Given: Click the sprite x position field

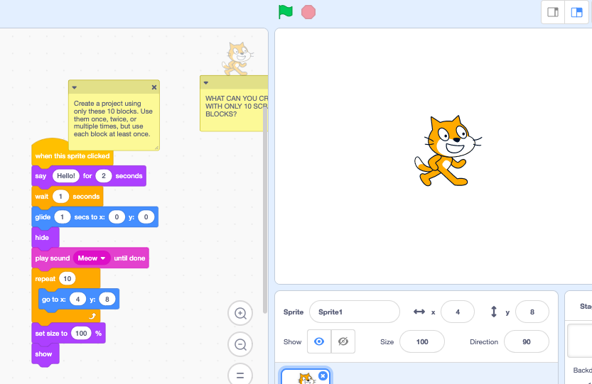Looking at the screenshot, I should pyautogui.click(x=457, y=312).
